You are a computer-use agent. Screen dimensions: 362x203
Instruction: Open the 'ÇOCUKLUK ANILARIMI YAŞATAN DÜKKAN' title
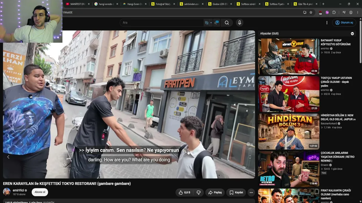(x=337, y=157)
